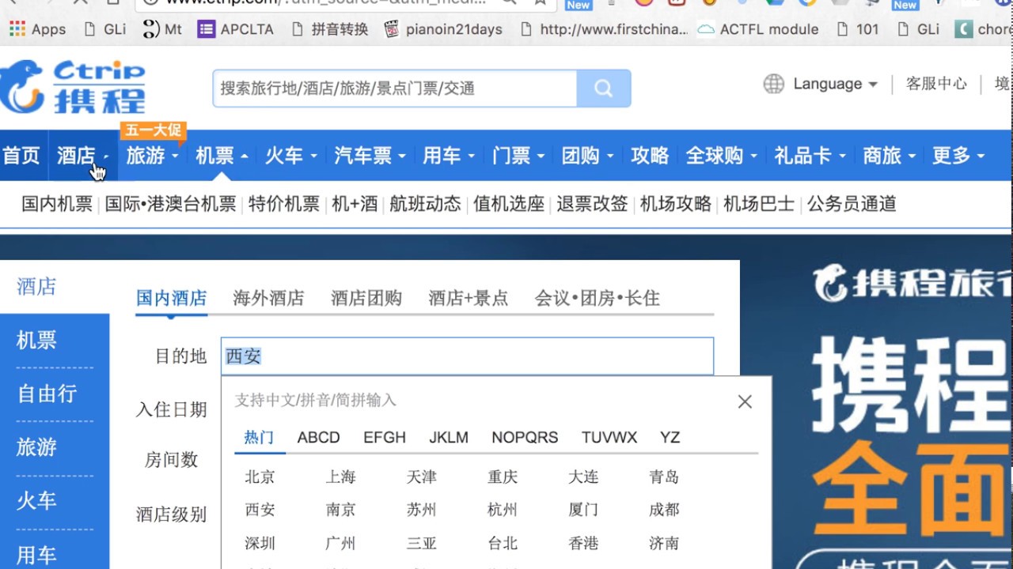Click the 特价机票 link

coord(284,204)
